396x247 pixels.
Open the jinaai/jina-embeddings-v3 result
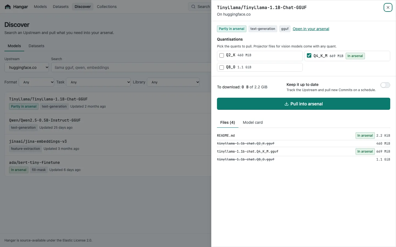[x=108, y=145]
